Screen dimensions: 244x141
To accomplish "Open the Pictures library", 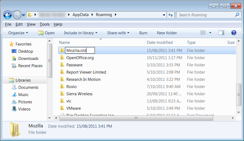I will tap(25, 102).
